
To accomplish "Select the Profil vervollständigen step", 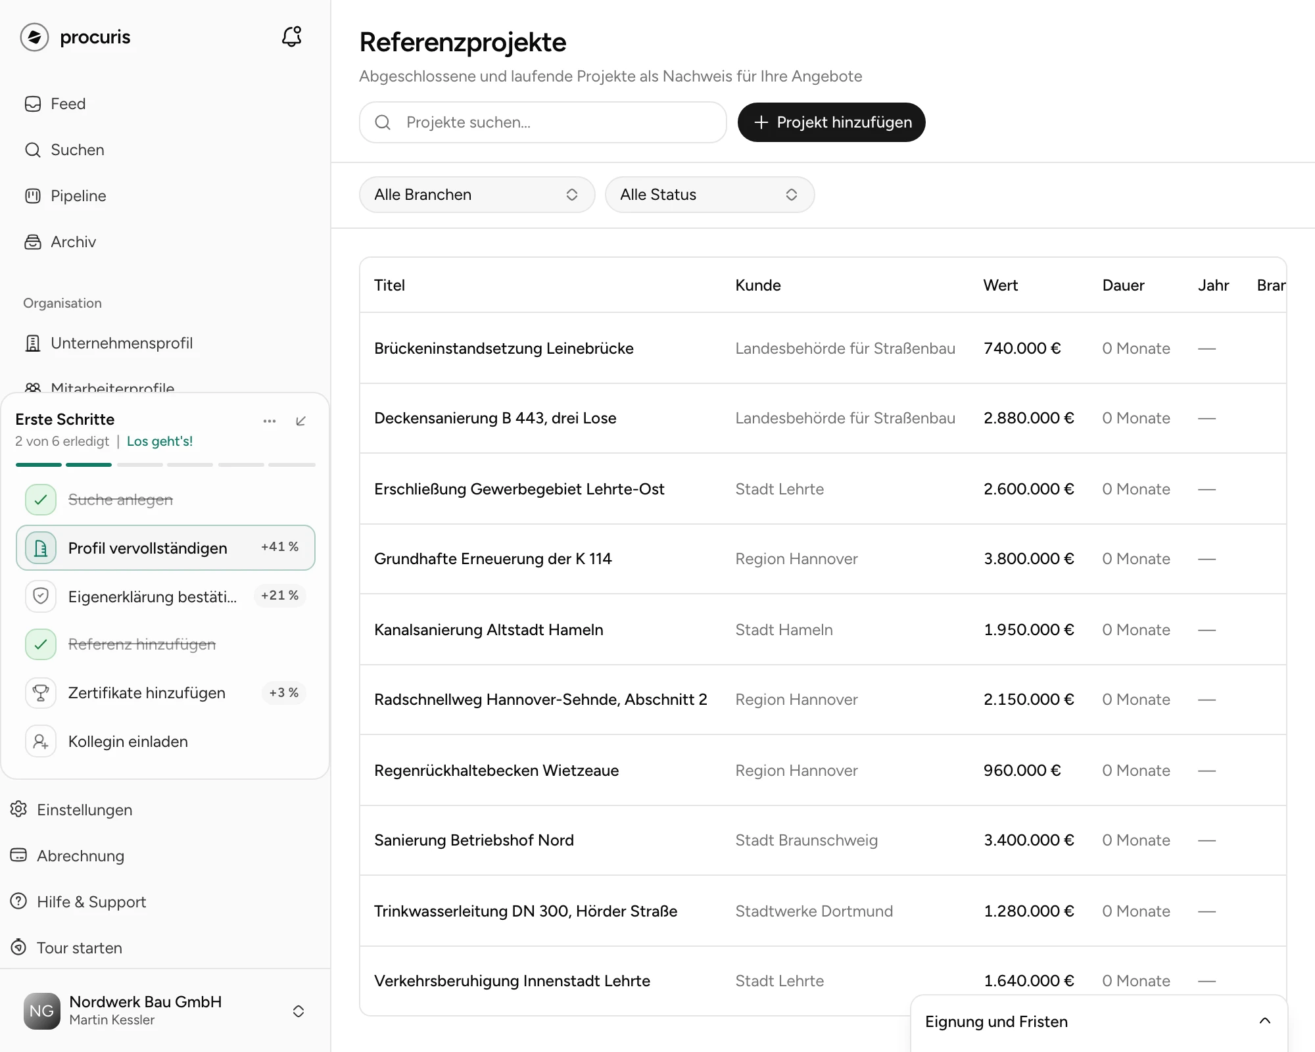I will [x=165, y=548].
